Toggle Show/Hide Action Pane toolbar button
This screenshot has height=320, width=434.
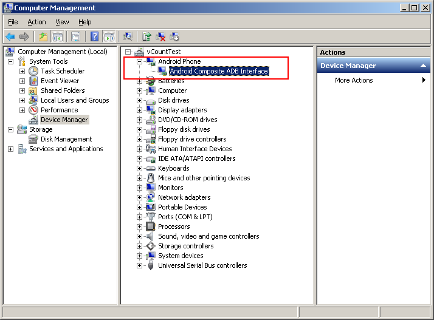click(109, 36)
